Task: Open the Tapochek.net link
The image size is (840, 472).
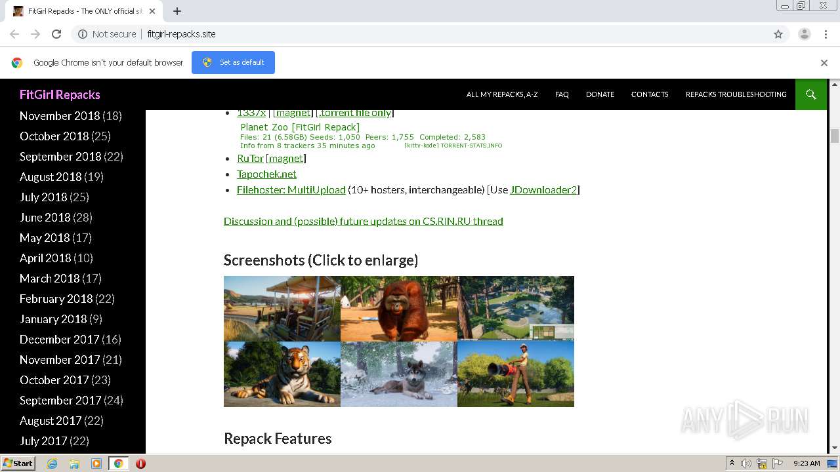Action: (266, 174)
